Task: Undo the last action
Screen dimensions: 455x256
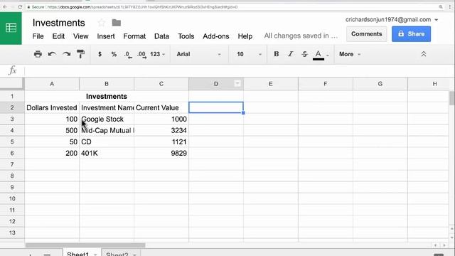Action: point(52,54)
